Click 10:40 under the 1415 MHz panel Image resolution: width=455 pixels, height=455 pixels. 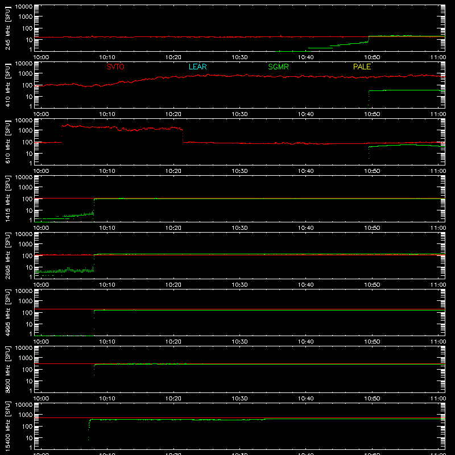point(306,228)
